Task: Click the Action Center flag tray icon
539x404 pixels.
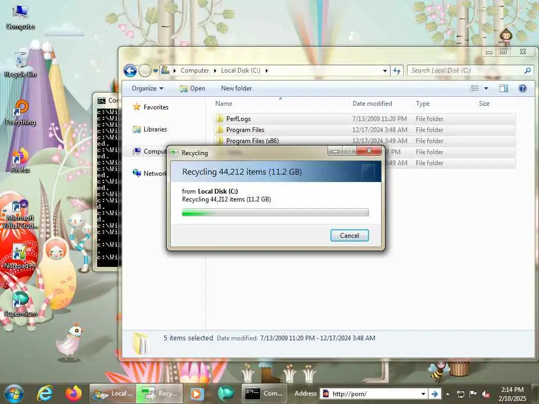Action: 473,394
